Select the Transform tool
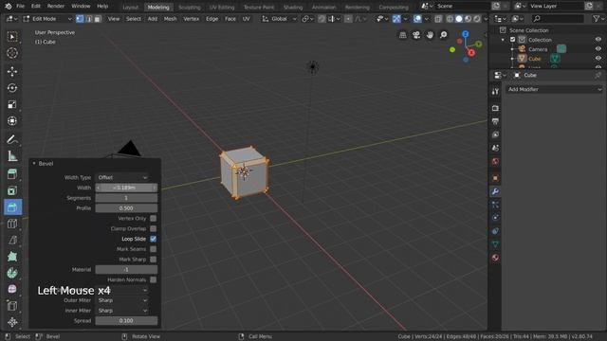The image size is (607, 341). 12,121
